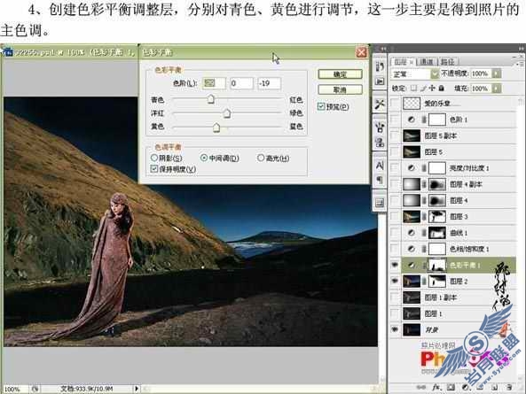Toggle the 预览(P) preview checkbox

pos(321,107)
